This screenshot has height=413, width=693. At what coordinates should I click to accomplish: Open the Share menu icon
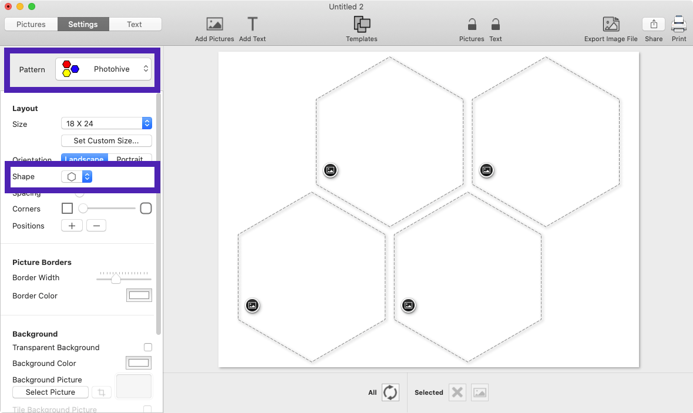click(x=654, y=24)
